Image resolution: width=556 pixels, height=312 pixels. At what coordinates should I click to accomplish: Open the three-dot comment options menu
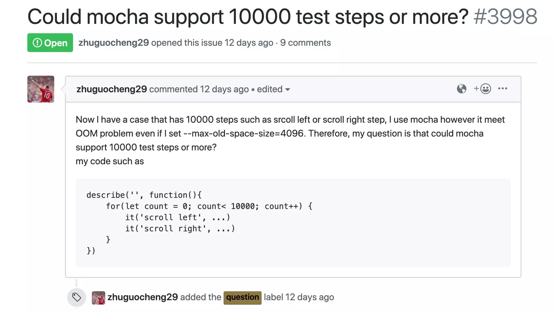tap(503, 89)
